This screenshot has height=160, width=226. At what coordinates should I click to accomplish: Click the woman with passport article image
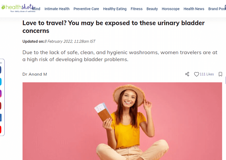[x=122, y=121]
